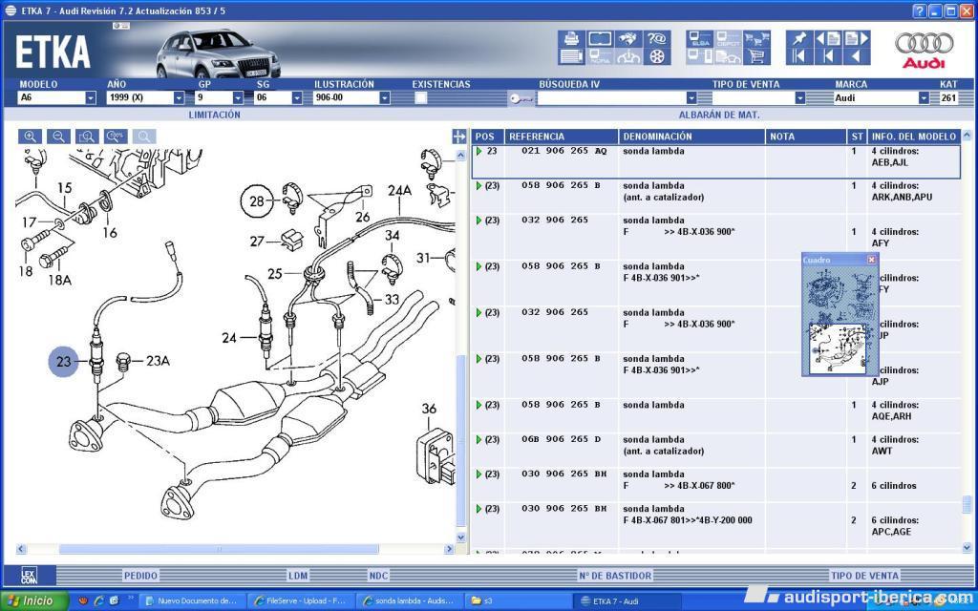Click the key icon beside Búsqueda IV
The height and width of the screenshot is (611, 978).
(x=521, y=98)
